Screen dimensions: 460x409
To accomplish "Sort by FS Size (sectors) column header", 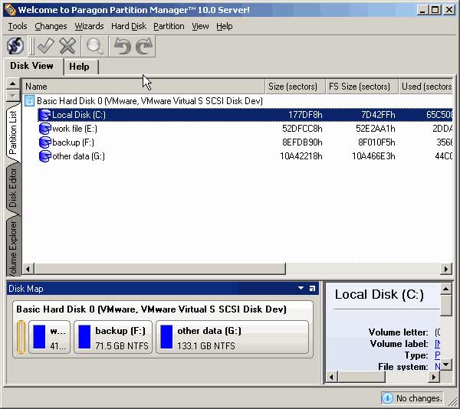I will point(362,87).
